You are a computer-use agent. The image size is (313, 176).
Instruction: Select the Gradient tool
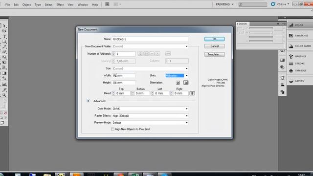(x=4, y=73)
